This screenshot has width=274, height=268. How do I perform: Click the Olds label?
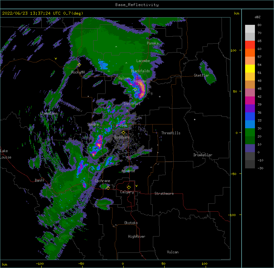[x=123, y=125]
